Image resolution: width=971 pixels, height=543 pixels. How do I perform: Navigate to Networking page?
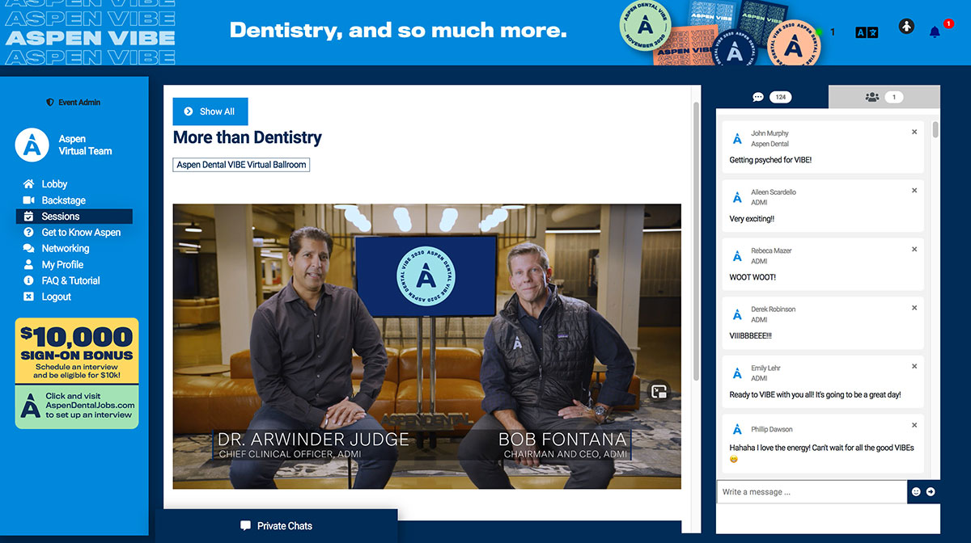[x=66, y=249]
